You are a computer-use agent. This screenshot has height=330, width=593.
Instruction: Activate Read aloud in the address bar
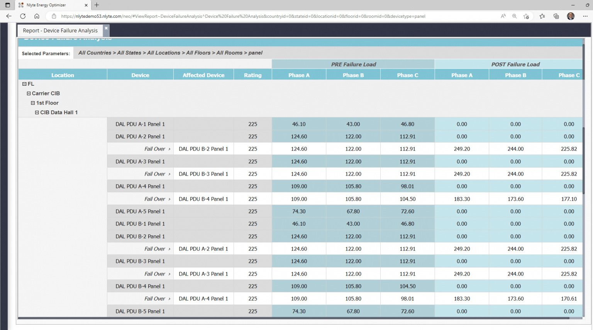[503, 16]
